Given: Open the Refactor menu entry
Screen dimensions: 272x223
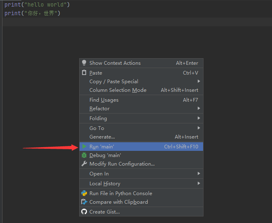Looking at the screenshot, I should click(x=141, y=109).
